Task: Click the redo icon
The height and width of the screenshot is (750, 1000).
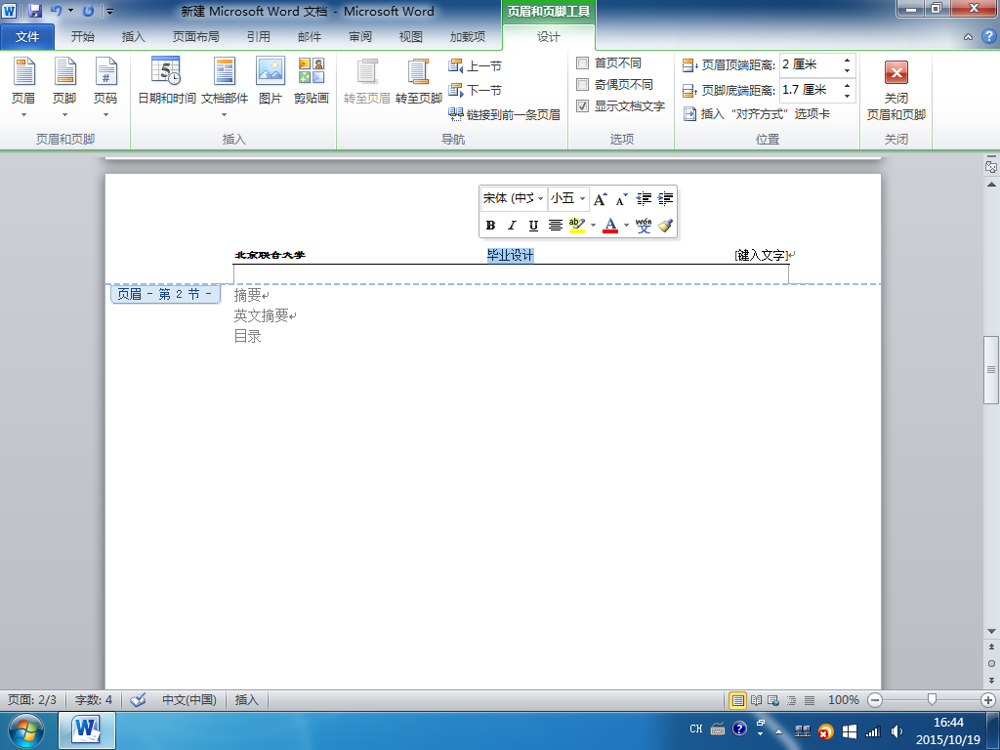Action: [x=88, y=11]
